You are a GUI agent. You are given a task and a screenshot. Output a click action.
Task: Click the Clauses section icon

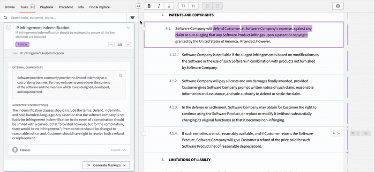coord(15,150)
